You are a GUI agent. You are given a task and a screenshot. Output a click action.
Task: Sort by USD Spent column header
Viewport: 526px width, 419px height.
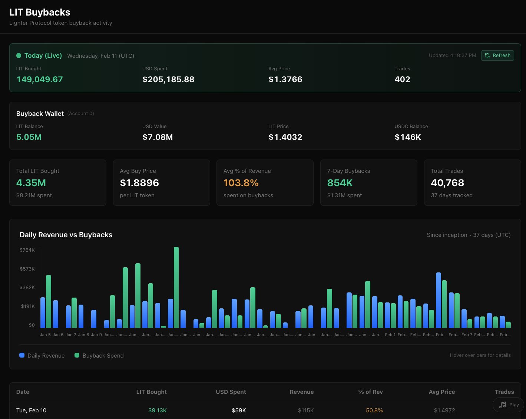tap(231, 392)
